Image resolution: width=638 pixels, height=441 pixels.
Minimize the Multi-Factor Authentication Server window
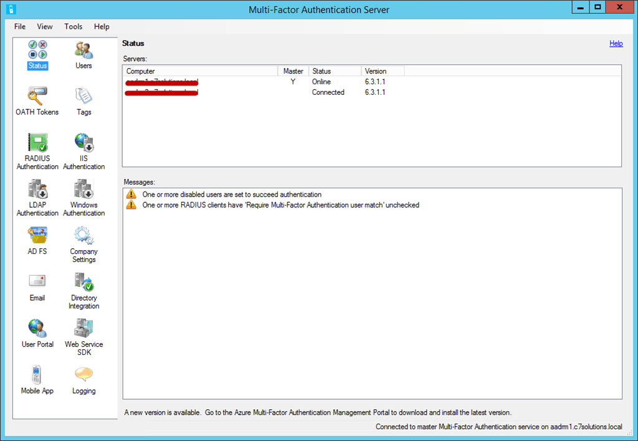coord(581,7)
